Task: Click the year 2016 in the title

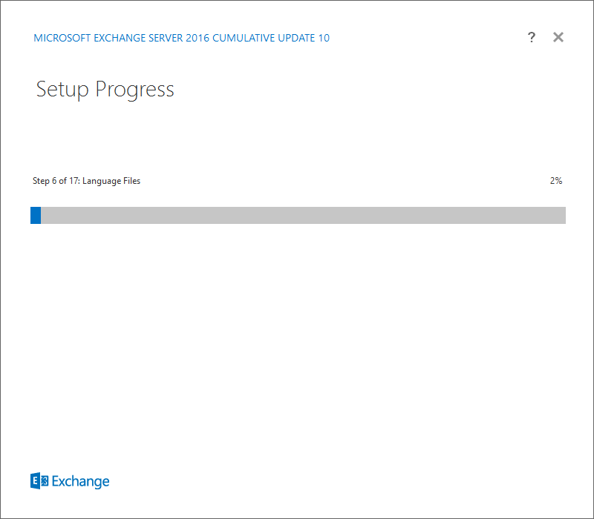Action: click(198, 38)
